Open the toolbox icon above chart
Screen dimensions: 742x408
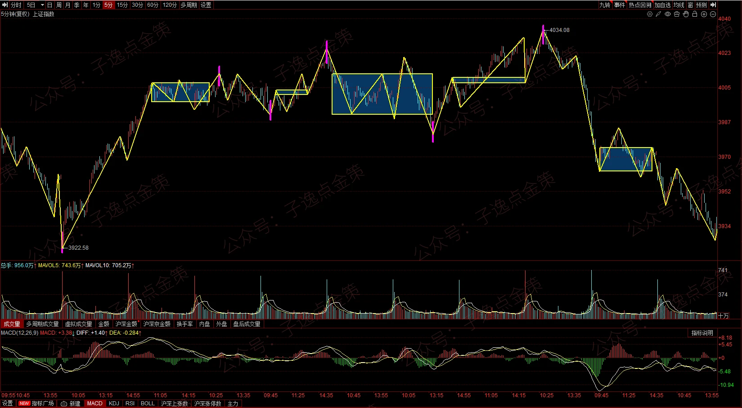[677, 14]
